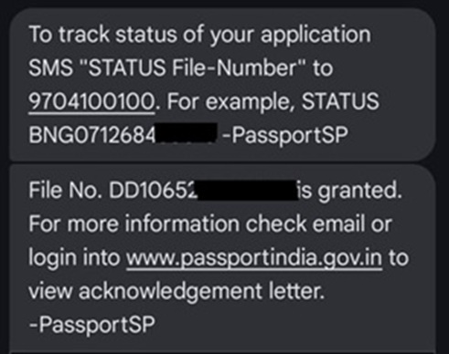Select the second message about file granted
449x354 pixels.
(x=222, y=257)
